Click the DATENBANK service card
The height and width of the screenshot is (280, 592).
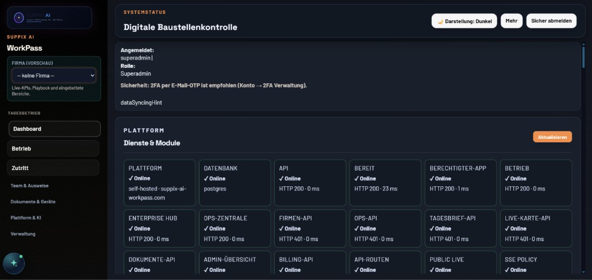tap(235, 183)
